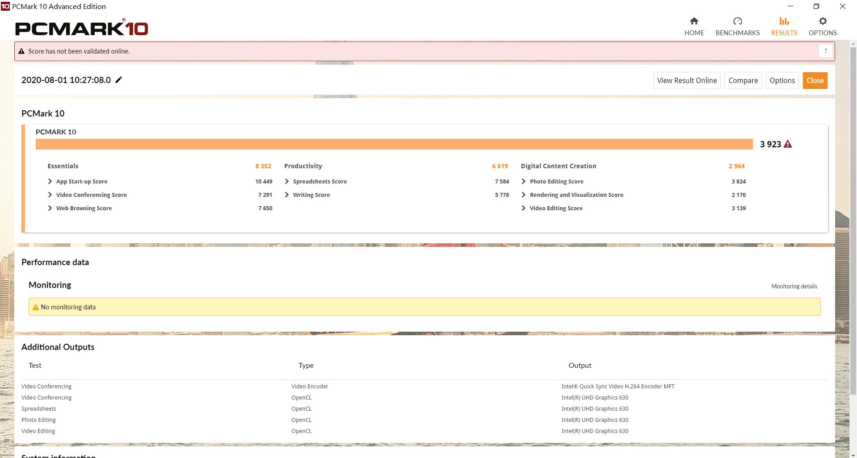The height and width of the screenshot is (458, 857).
Task: Click the Essentials score 8 352
Action: [263, 166]
